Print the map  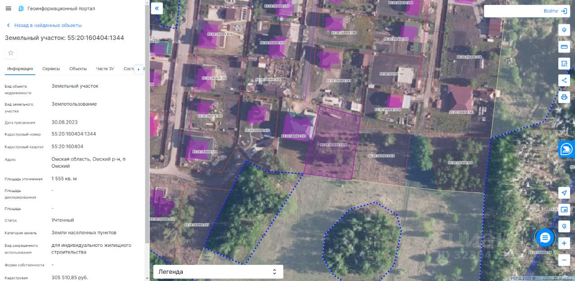click(x=564, y=98)
